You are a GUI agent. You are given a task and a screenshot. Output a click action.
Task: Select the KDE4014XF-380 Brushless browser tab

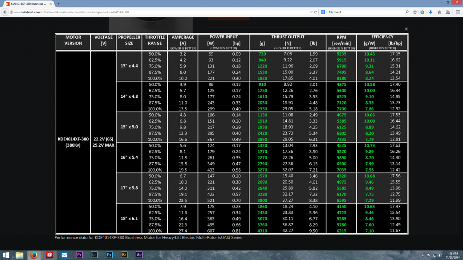click(28, 4)
